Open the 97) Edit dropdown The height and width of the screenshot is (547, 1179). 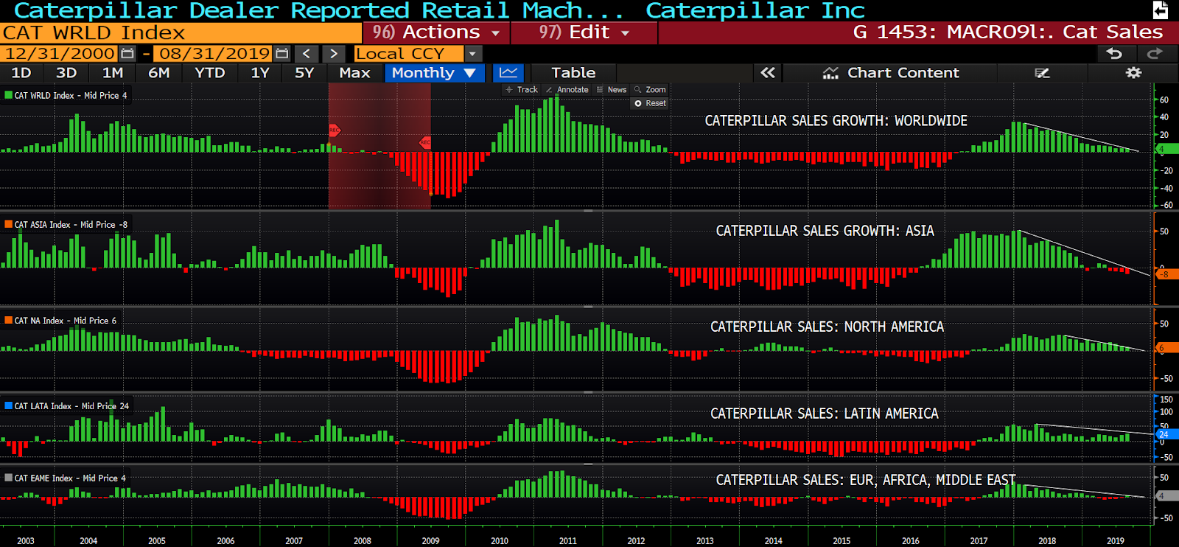584,32
